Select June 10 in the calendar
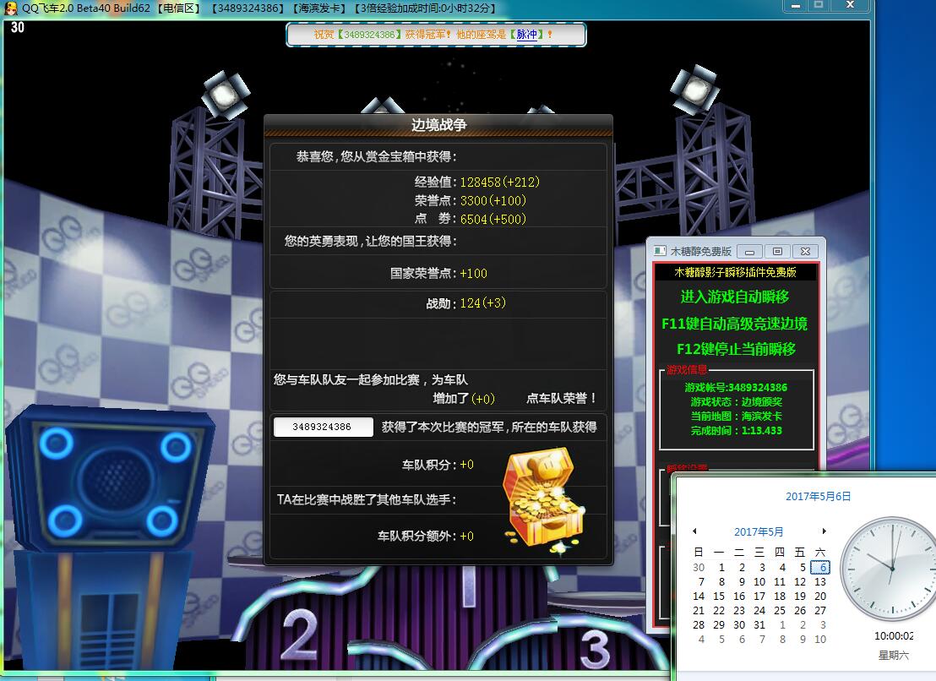This screenshot has height=681, width=936. (820, 640)
